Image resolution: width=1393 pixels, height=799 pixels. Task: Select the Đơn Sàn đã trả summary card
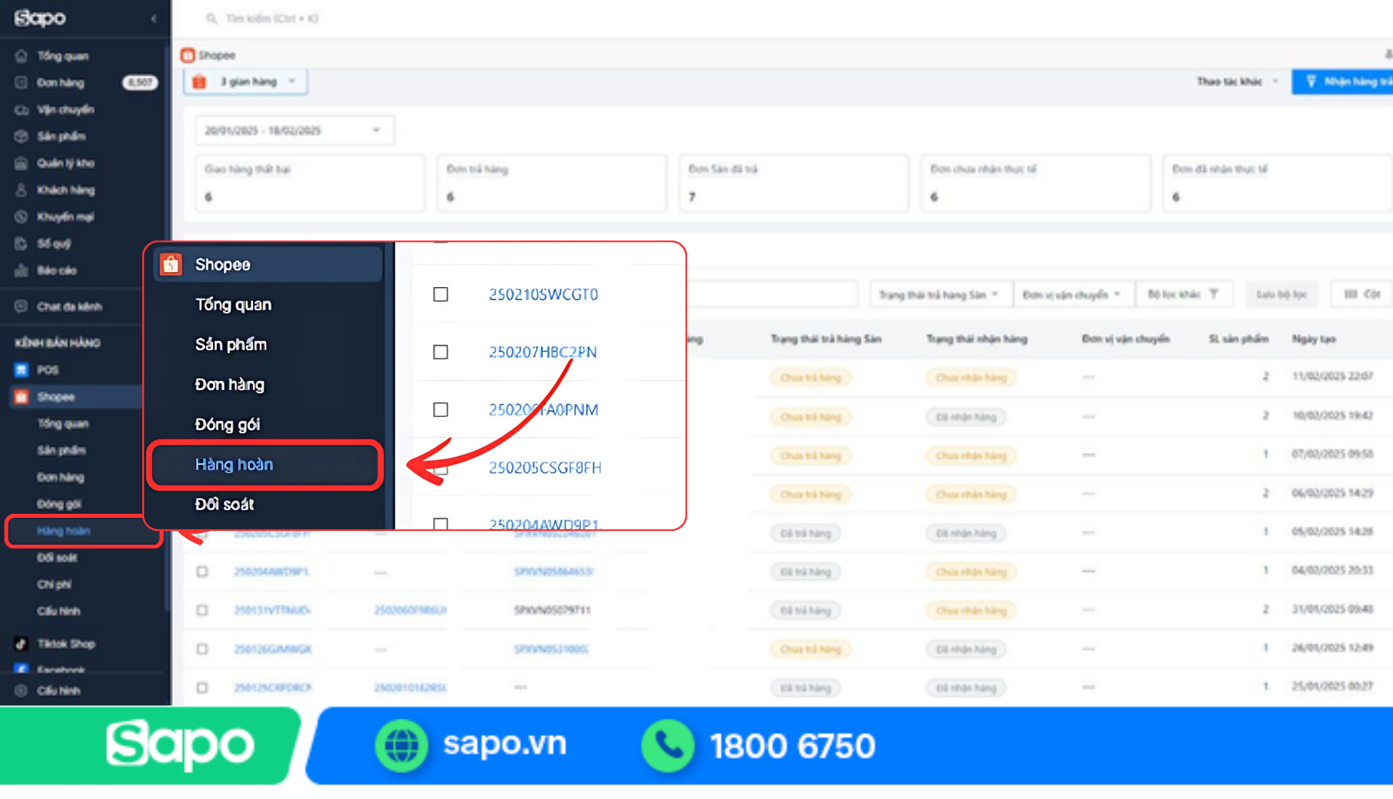coord(794,183)
